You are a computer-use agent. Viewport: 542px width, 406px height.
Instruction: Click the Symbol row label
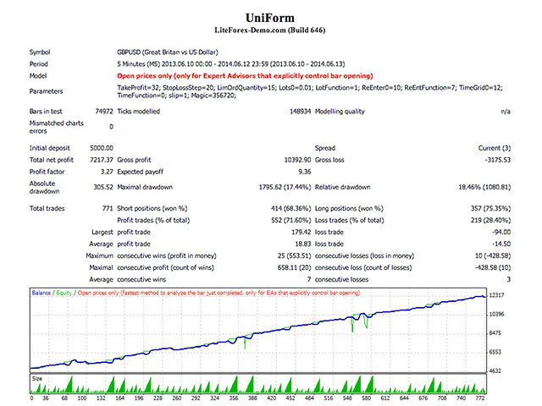40,52
